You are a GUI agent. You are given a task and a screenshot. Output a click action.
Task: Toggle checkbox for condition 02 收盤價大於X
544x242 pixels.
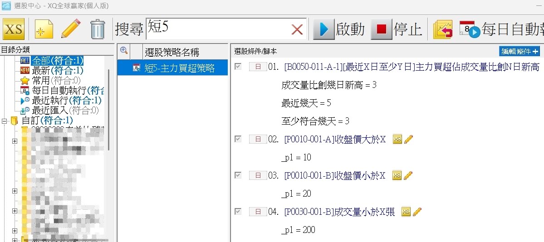[238, 139]
